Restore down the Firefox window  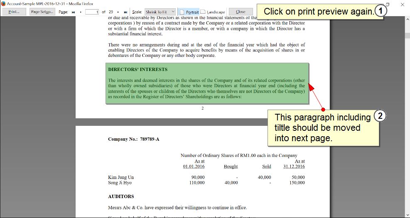(387, 4)
